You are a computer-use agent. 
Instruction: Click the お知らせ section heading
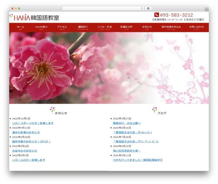pos(61,113)
